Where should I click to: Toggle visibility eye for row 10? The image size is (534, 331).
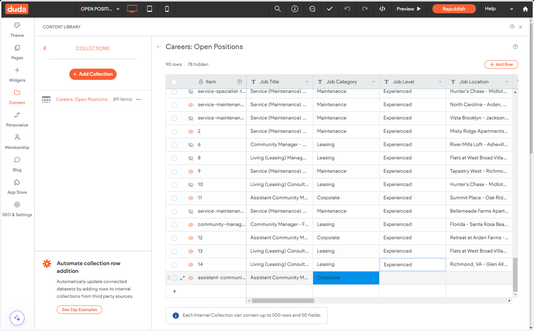click(191, 185)
